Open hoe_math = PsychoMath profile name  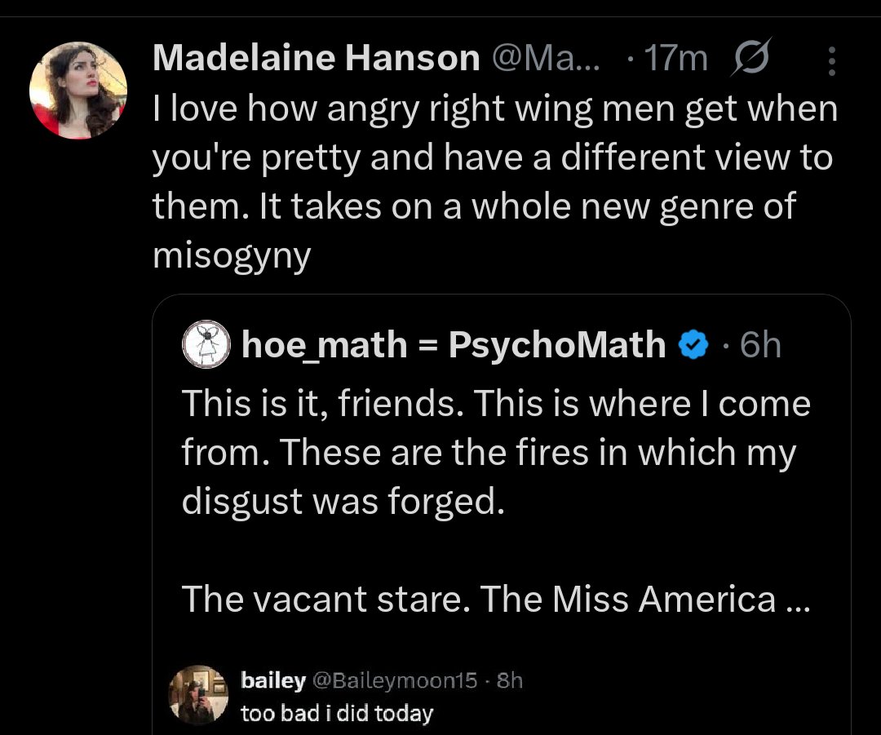point(454,345)
